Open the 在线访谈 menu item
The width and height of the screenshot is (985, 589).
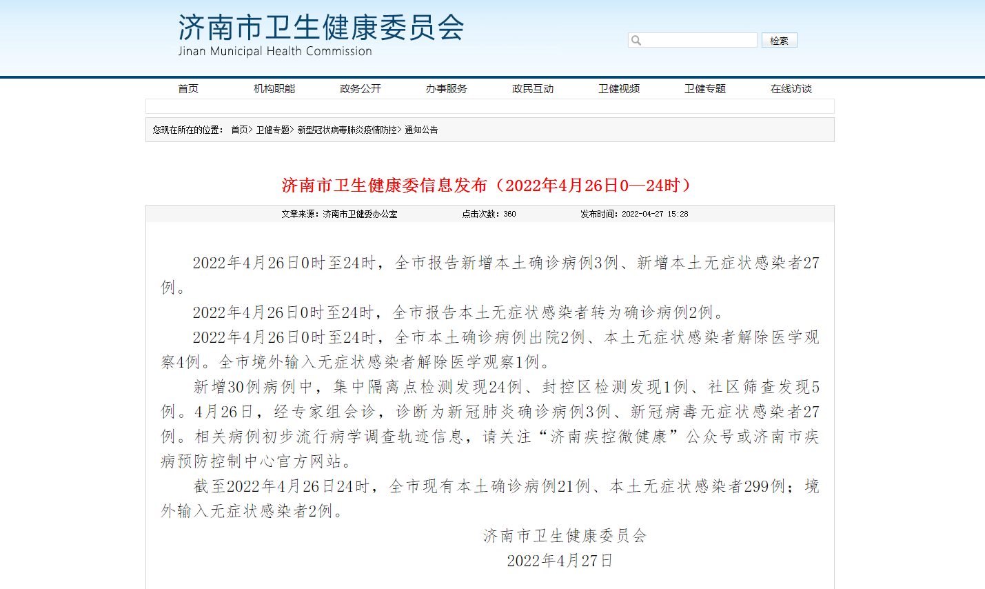[791, 88]
